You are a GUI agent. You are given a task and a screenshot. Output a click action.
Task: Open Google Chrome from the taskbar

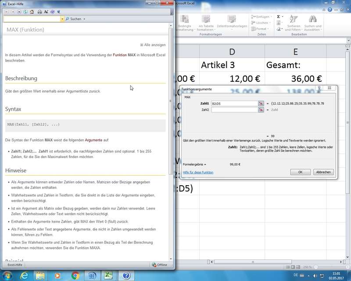[75, 275]
